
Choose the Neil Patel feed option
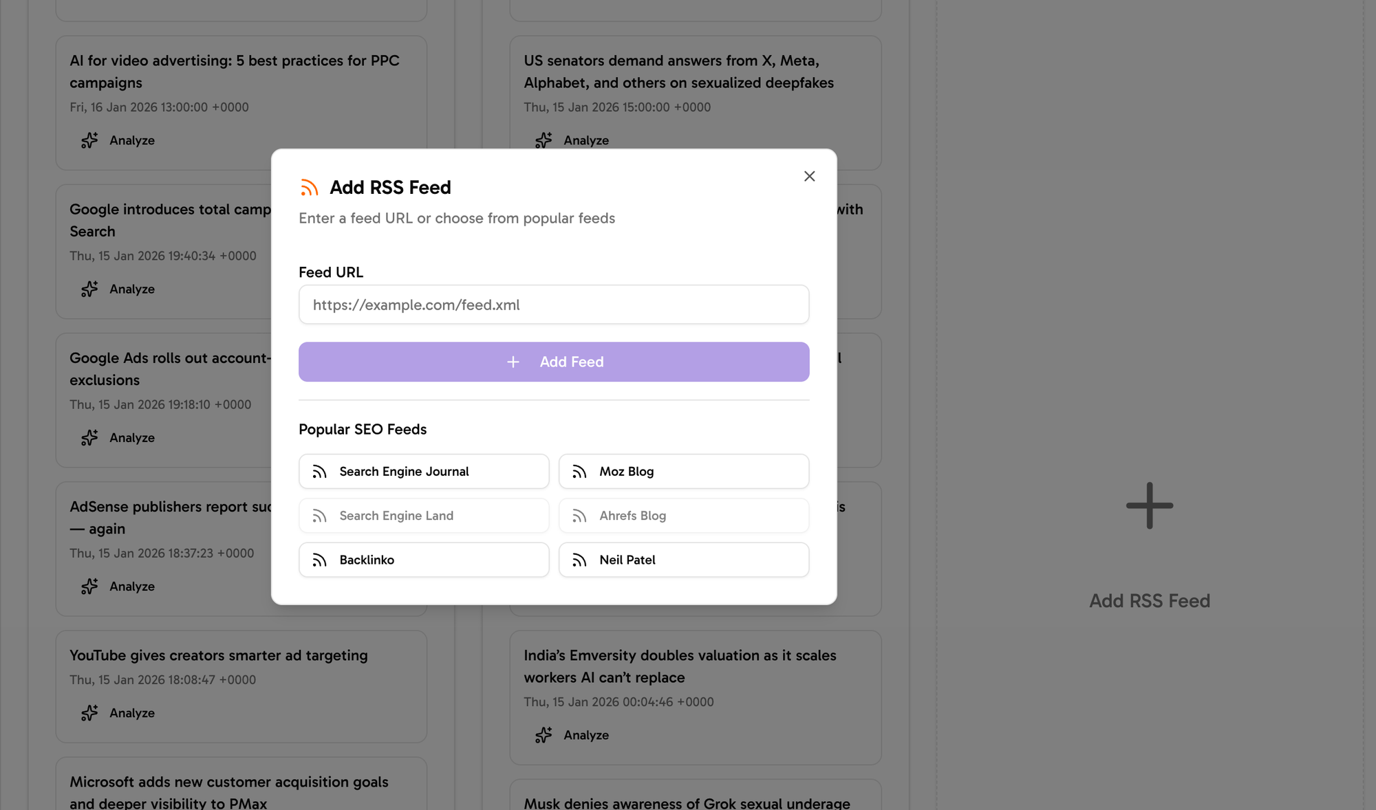tap(683, 560)
